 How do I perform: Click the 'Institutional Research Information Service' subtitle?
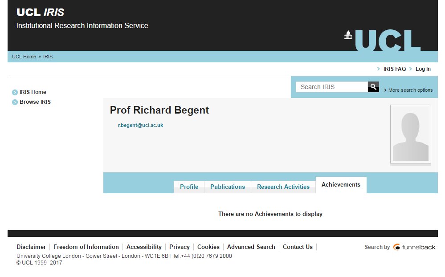tap(82, 25)
